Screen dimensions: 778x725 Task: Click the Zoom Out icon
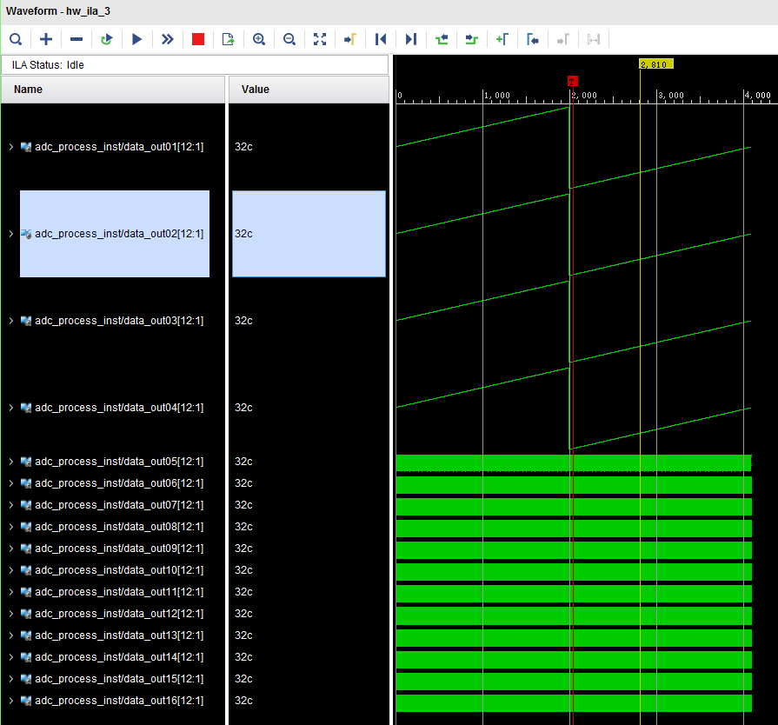(x=289, y=39)
